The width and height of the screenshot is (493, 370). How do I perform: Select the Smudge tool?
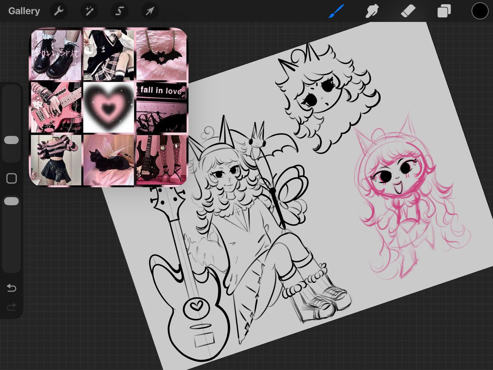click(372, 11)
